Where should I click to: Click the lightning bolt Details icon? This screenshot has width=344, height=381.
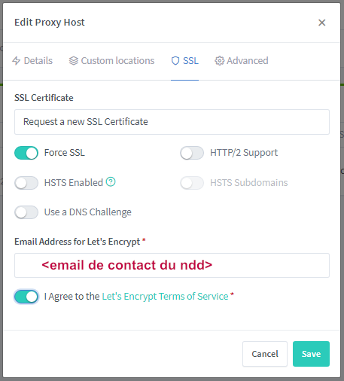point(17,61)
